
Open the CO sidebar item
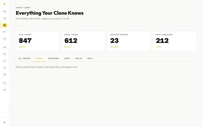4,74
